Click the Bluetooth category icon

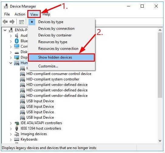tap(17, 41)
